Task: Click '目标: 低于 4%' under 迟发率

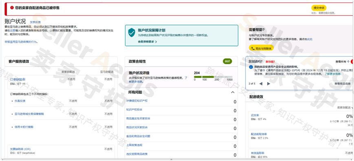Action: (x=259, y=119)
